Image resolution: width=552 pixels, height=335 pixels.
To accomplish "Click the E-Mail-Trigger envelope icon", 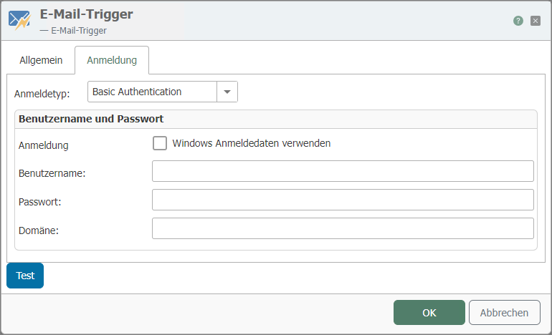I will coord(19,20).
